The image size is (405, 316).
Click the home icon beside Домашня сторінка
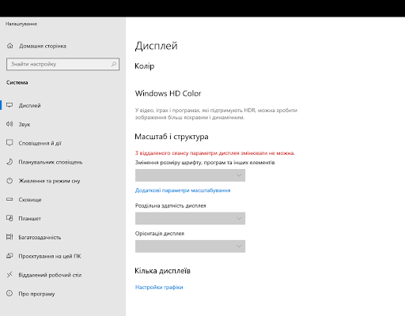point(9,46)
